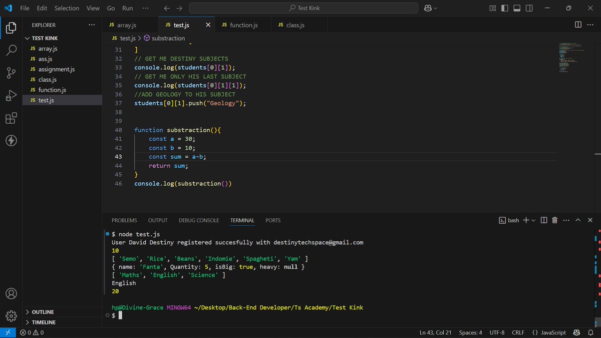Open the Go menu
The image size is (601, 338).
pos(111,8)
